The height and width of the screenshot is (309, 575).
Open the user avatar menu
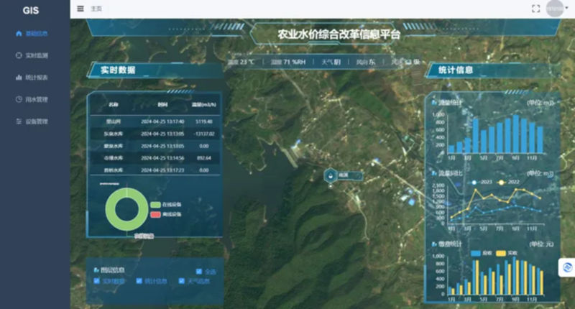point(555,9)
